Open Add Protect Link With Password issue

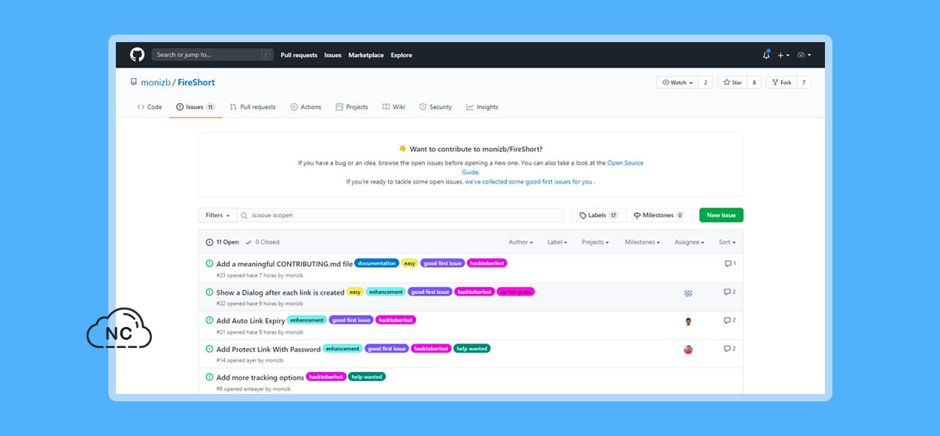(x=268, y=350)
